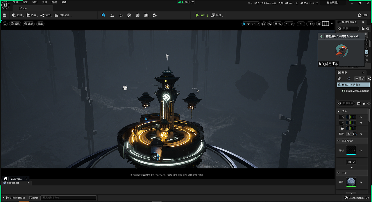Image resolution: width=372 pixels, height=202 pixels.
Task: Open the 蓝图 (Blueprint) dropdown
Action: (x=46, y=15)
